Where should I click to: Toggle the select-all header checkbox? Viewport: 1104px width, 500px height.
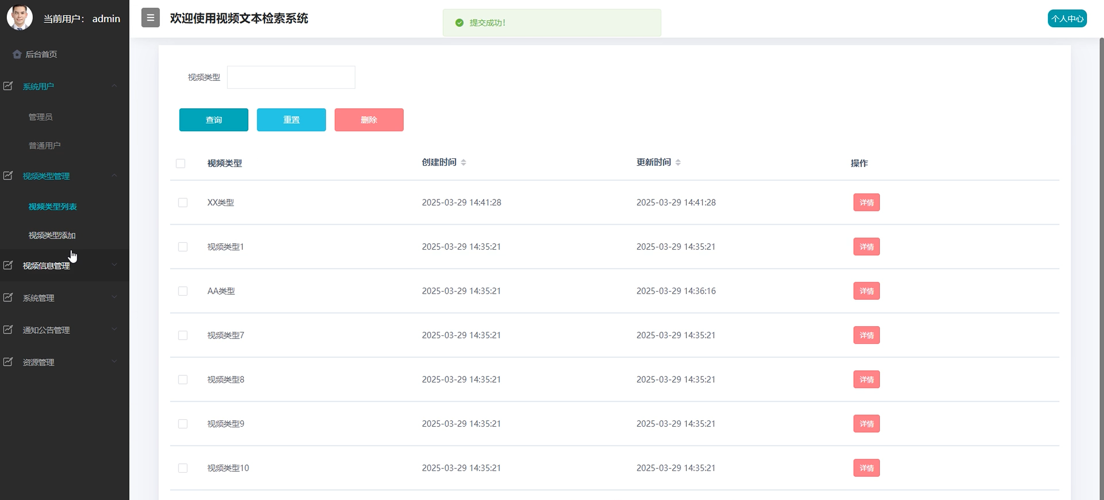181,164
